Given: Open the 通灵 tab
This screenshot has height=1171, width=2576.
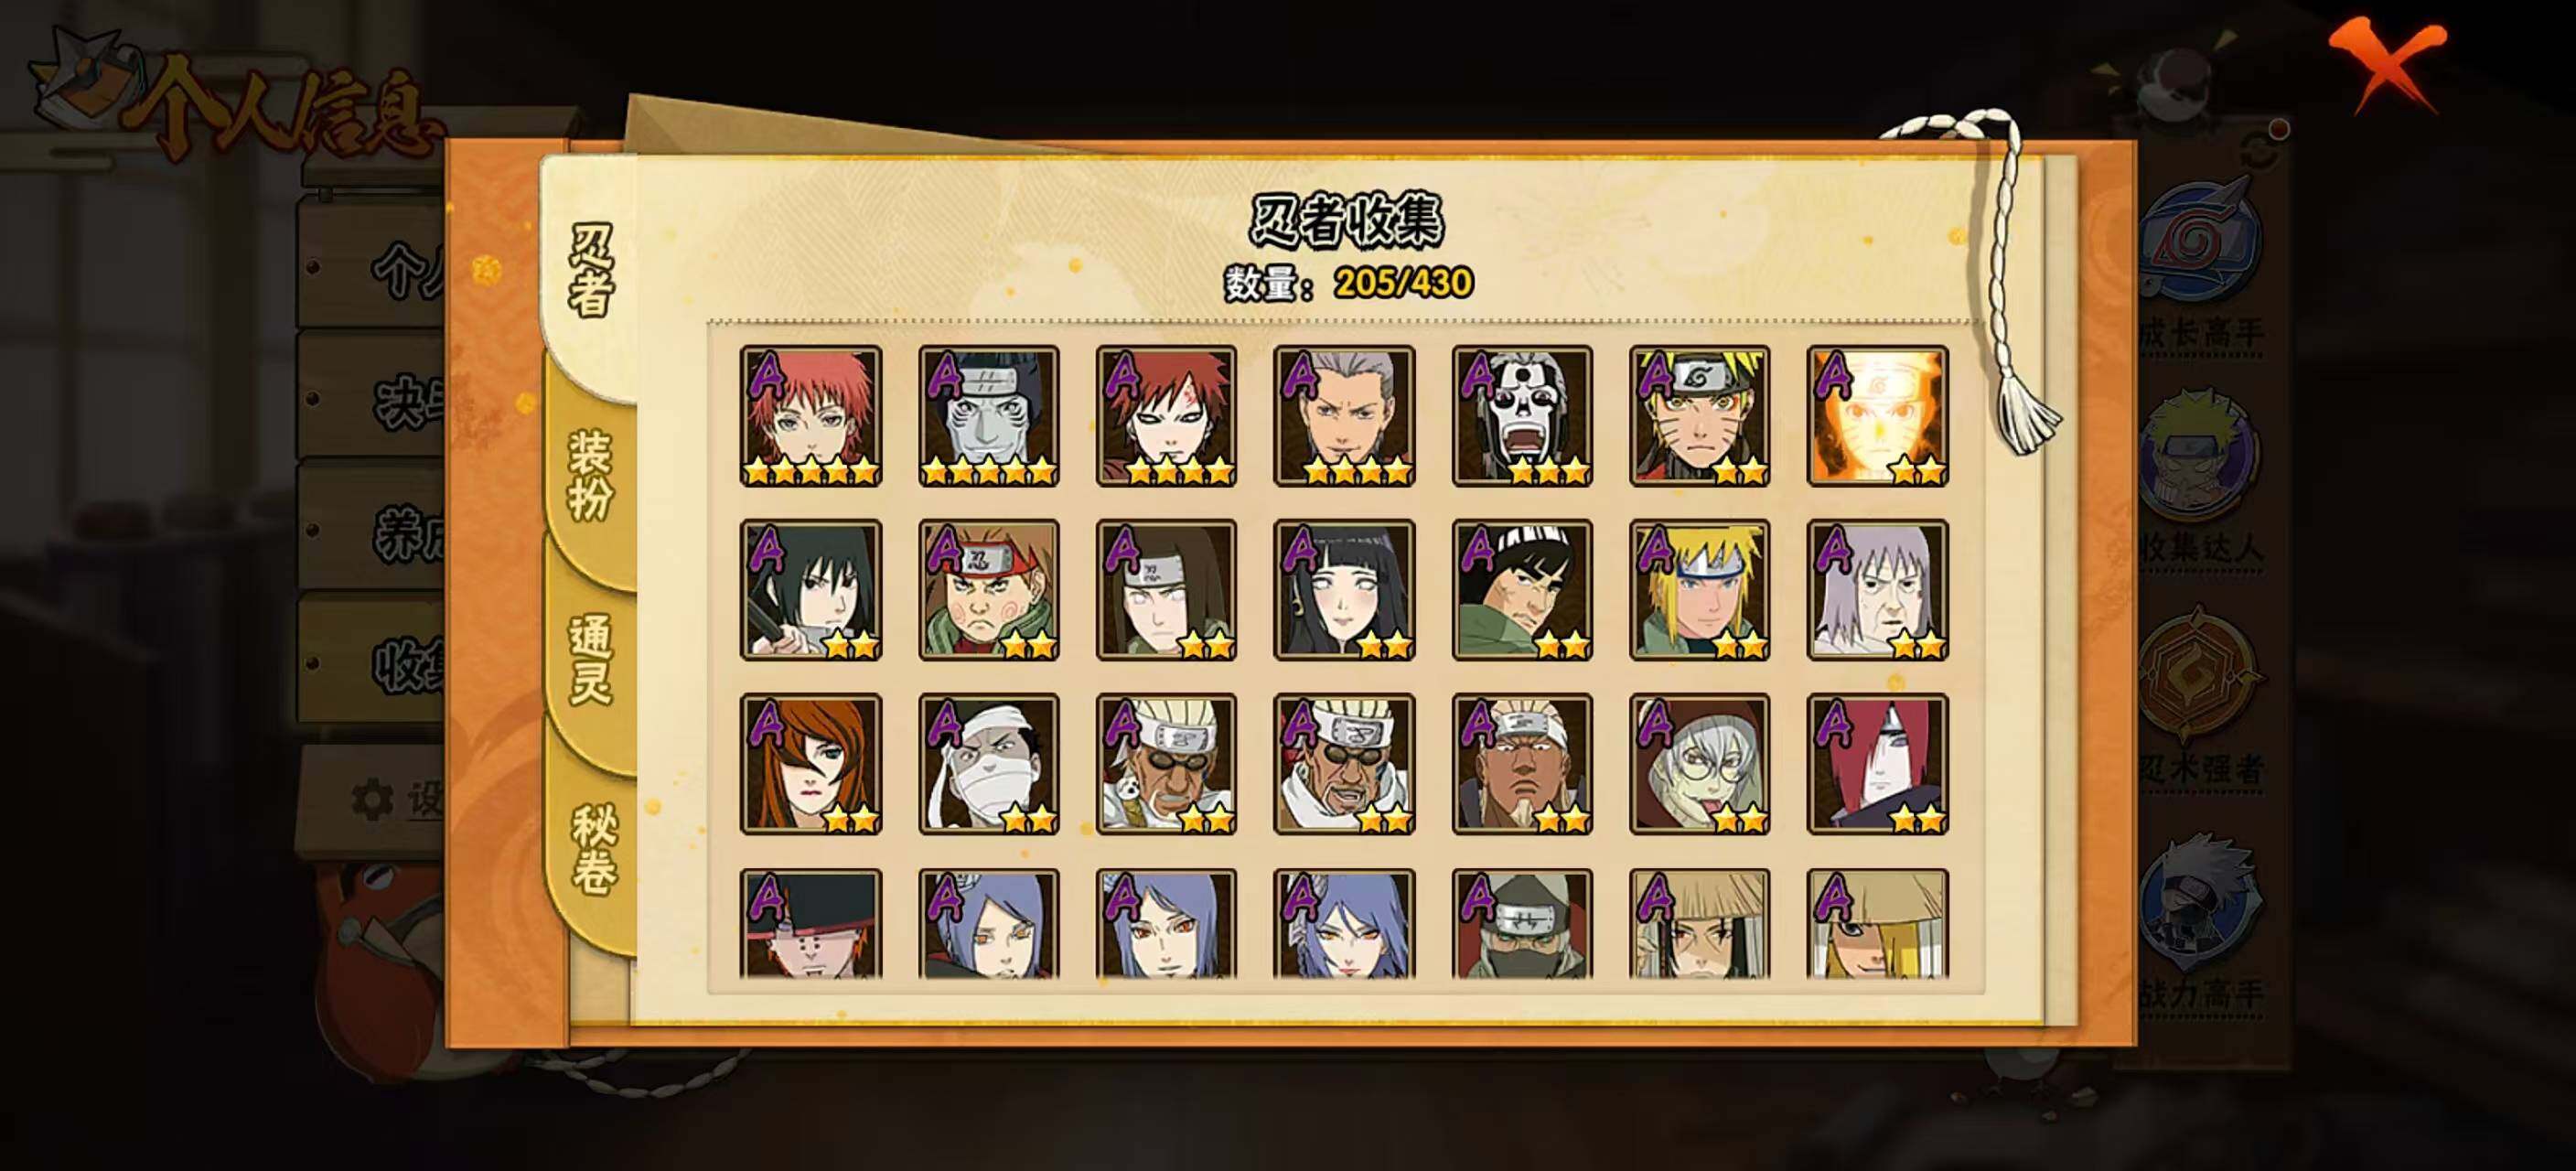Looking at the screenshot, I should 590,660.
